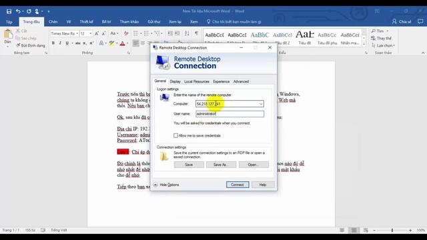
Task: Clear all formatting icon in Word
Action: (x=126, y=33)
